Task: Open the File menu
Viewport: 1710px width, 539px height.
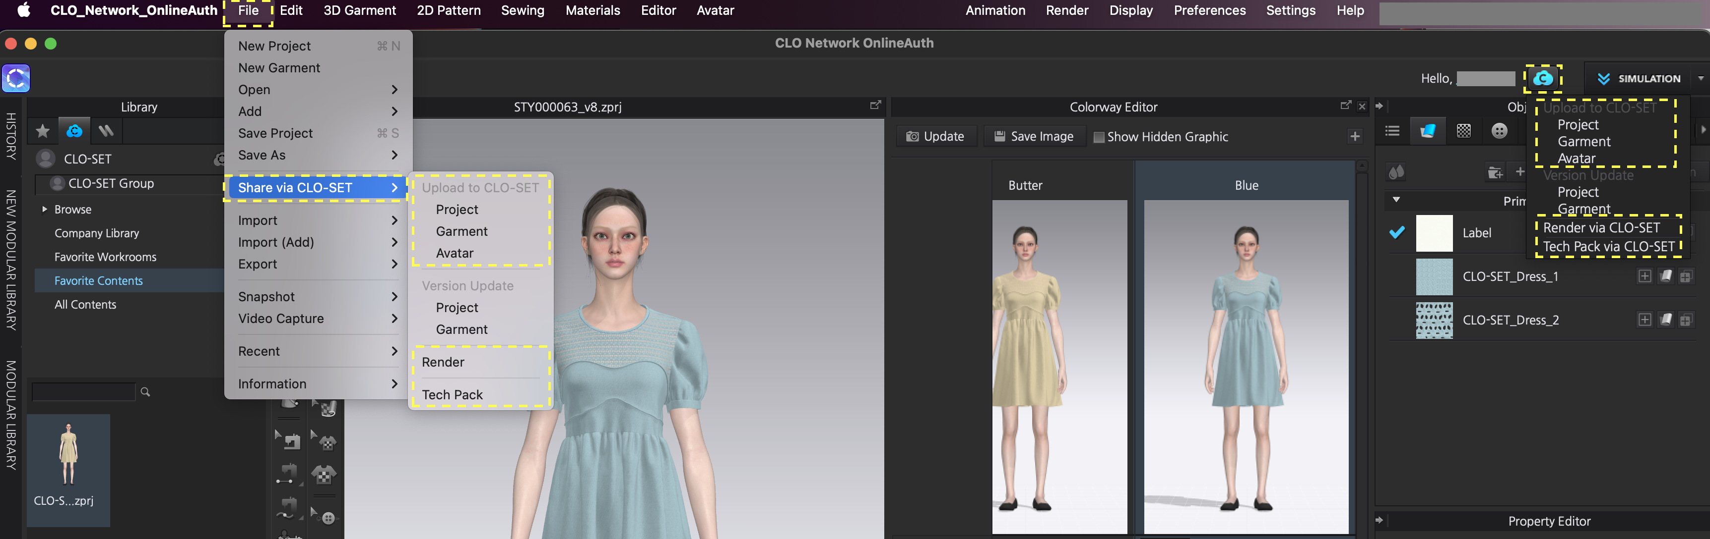Action: coord(248,10)
